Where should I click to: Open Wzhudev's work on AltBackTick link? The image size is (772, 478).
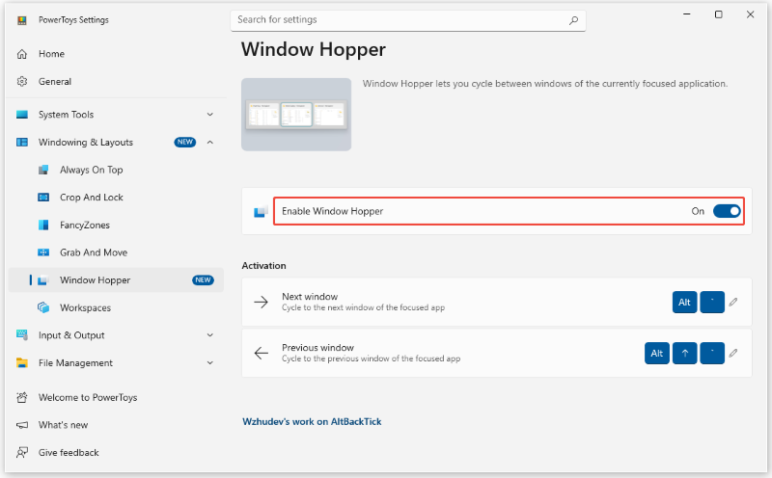click(312, 422)
